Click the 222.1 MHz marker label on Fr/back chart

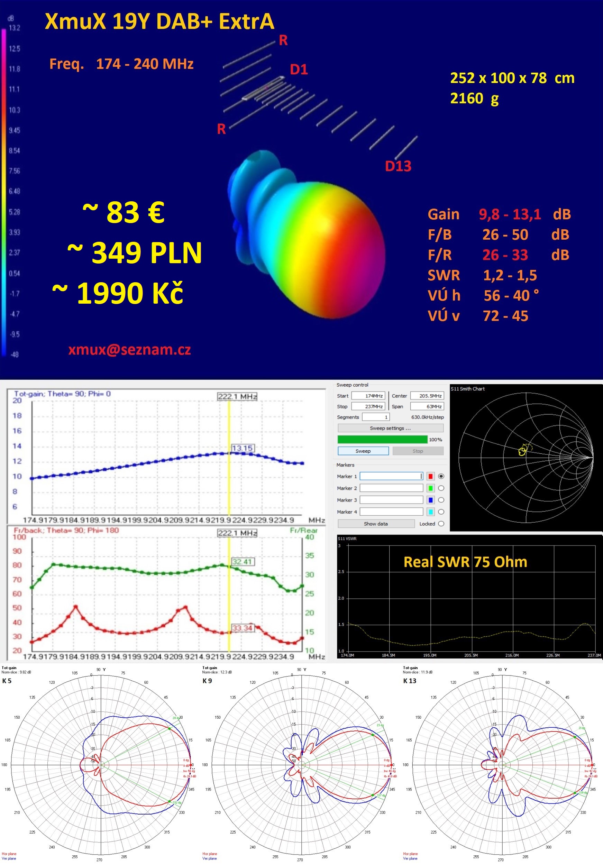pyautogui.click(x=237, y=533)
